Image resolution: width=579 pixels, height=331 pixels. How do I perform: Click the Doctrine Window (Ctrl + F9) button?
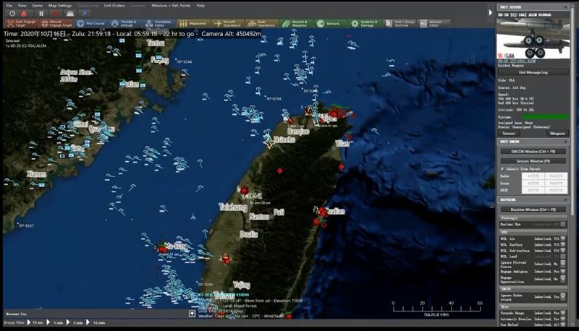coord(533,210)
